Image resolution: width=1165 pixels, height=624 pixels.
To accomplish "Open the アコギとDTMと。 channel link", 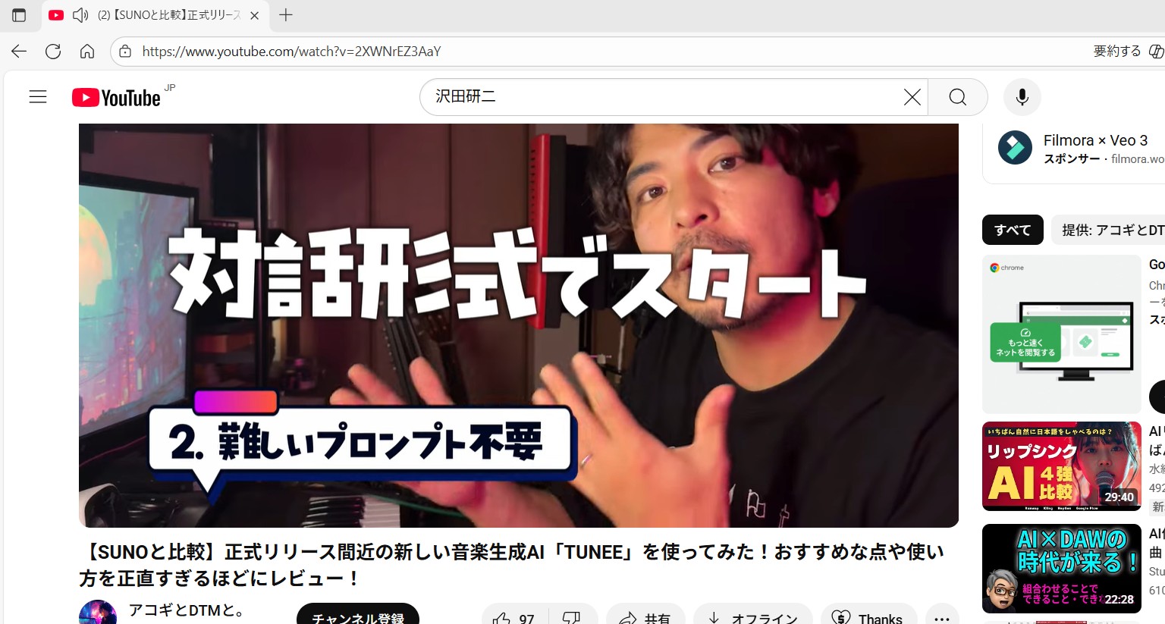I will coord(187,610).
